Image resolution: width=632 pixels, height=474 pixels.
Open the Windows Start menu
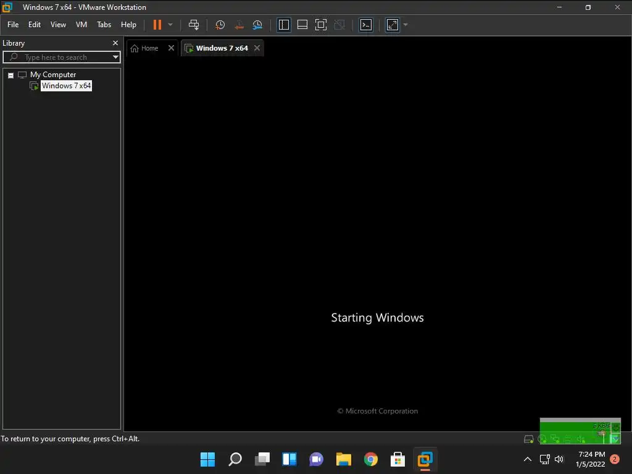207,459
